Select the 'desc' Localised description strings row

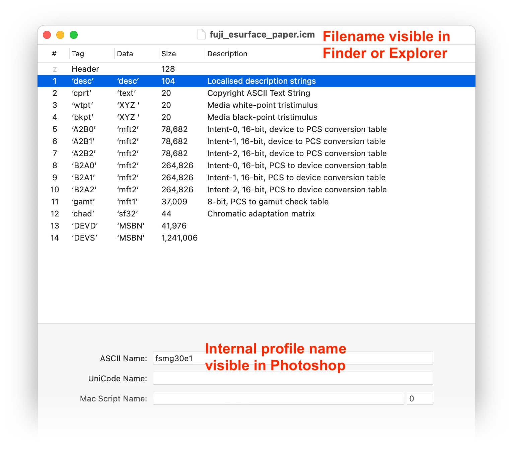pyautogui.click(x=256, y=81)
